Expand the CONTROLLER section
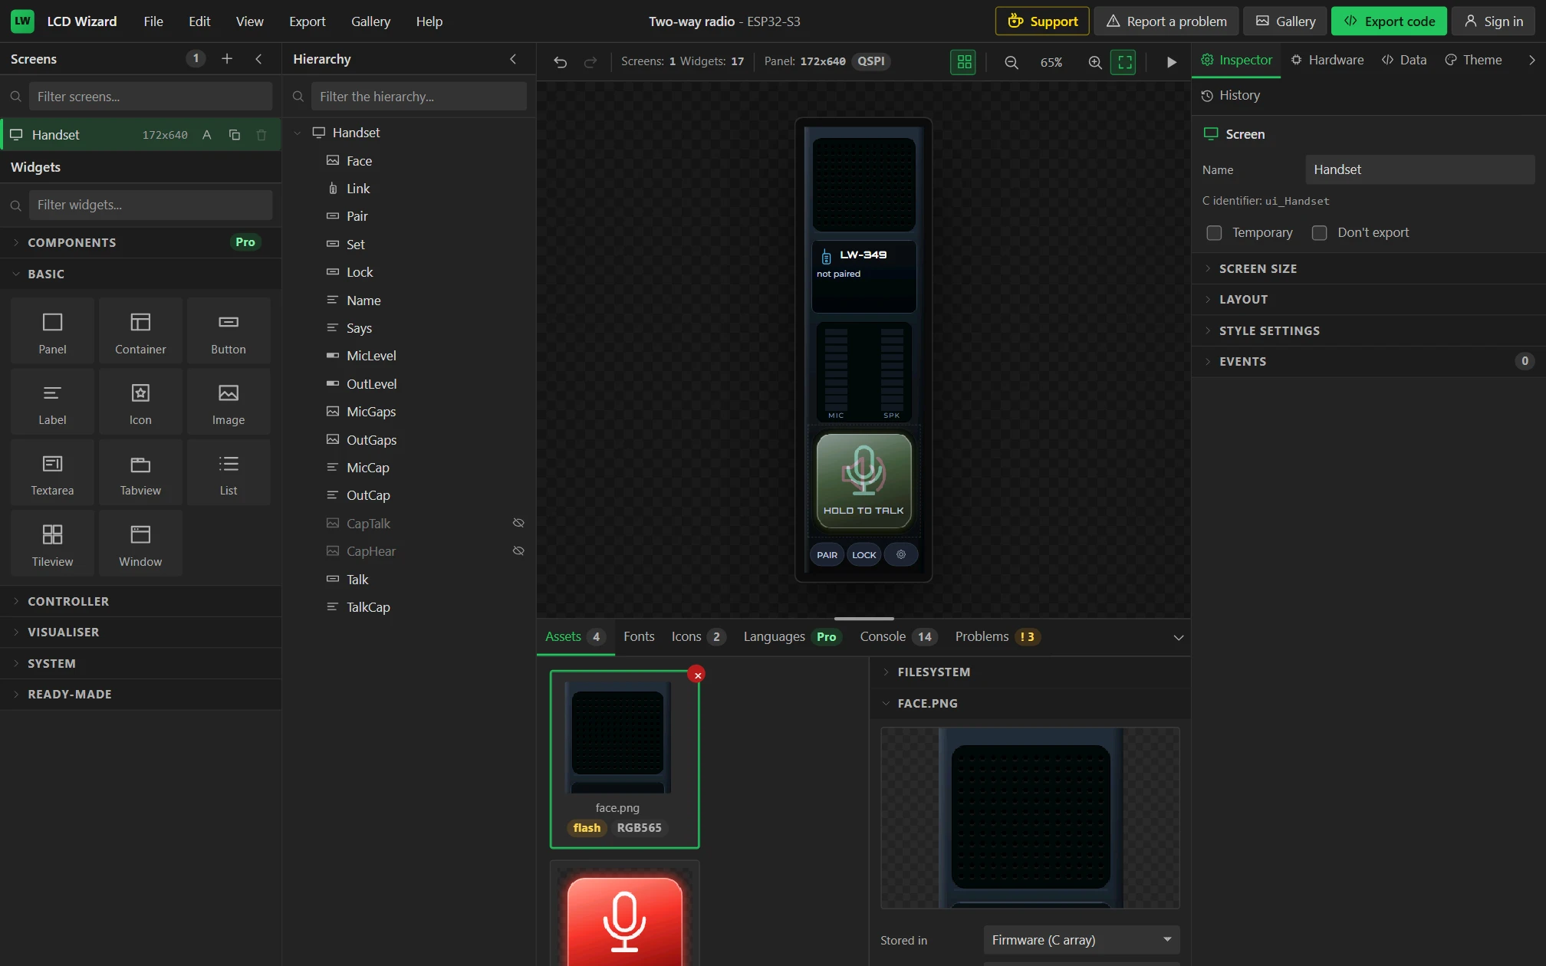This screenshot has height=966, width=1546. [x=140, y=601]
